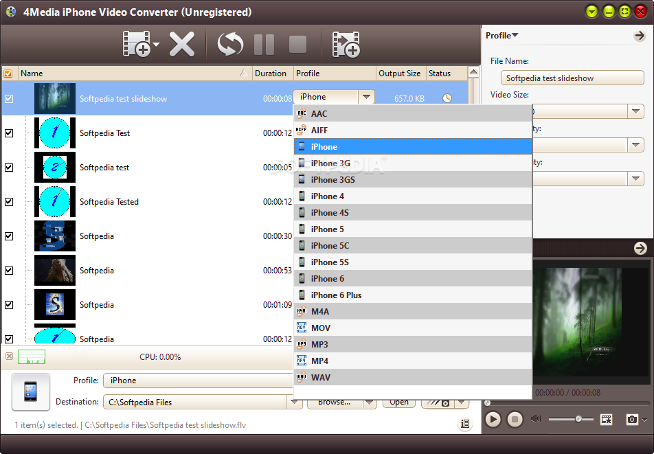Viewport: 654px width, 454px height.
Task: Click the forest thumbnail of slideshow row
Action: pyautogui.click(x=55, y=98)
